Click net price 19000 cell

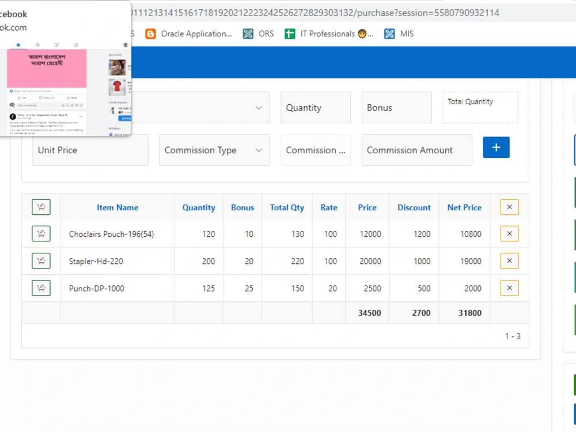tap(471, 261)
